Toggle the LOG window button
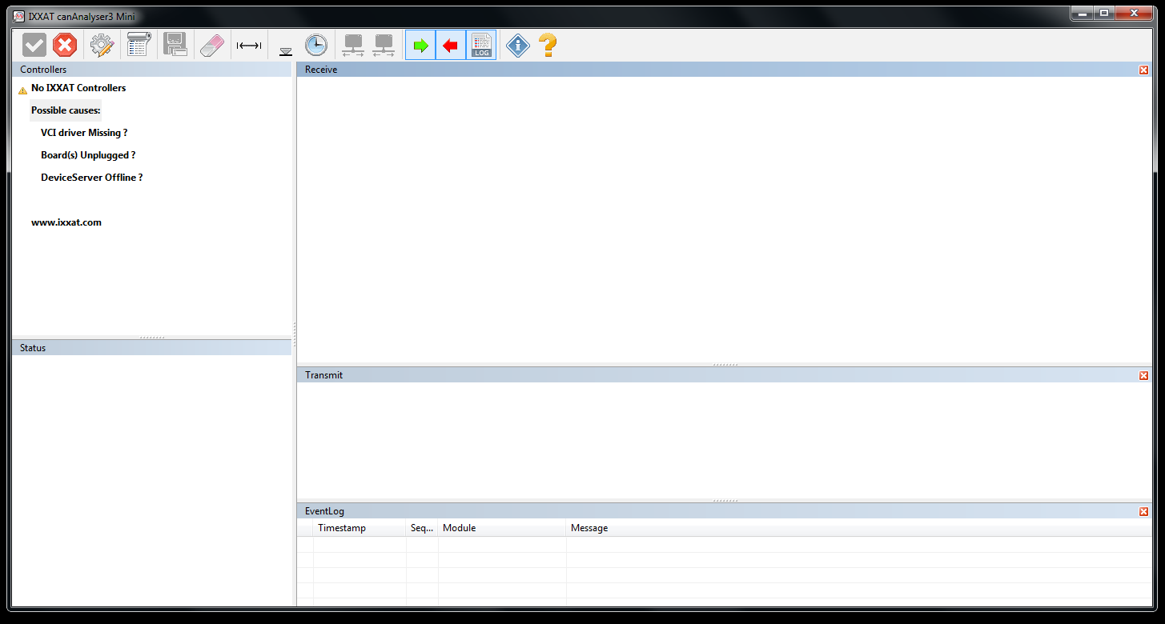The width and height of the screenshot is (1165, 624). coord(481,46)
